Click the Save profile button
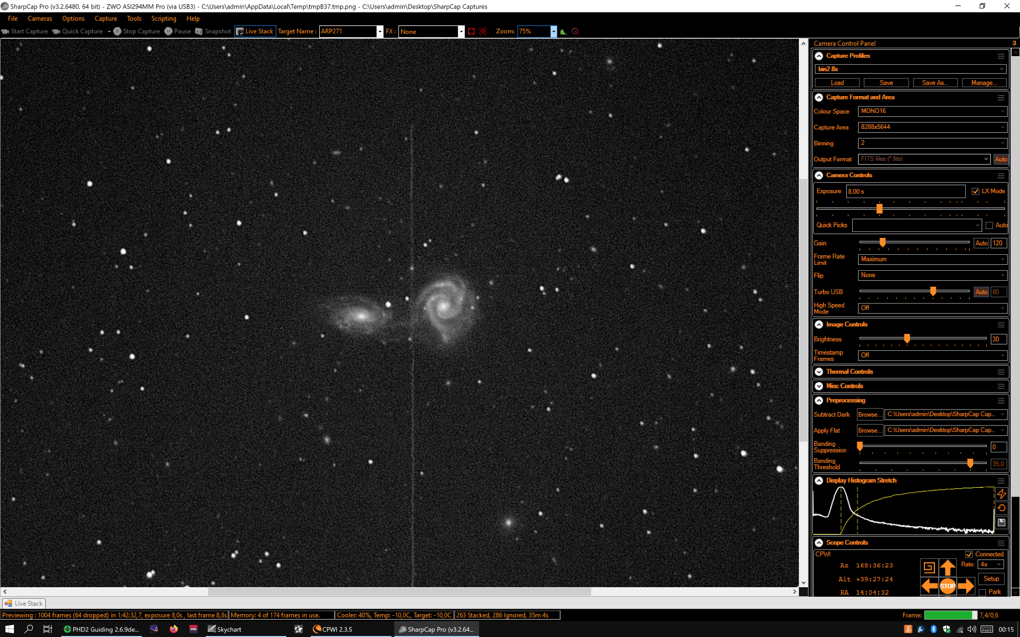This screenshot has width=1020, height=637. (886, 83)
